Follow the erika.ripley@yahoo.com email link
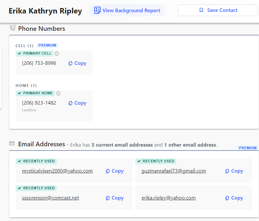This screenshot has height=221, width=259. tap(169, 198)
